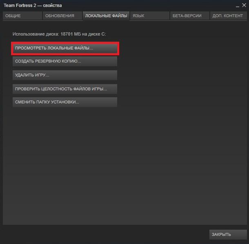Click ПРОСМОТРЕТЬ ЛОКАЛЬНЫЕ ФАЙЛЫ button
Screen dimensions: 249x244
click(x=65, y=48)
